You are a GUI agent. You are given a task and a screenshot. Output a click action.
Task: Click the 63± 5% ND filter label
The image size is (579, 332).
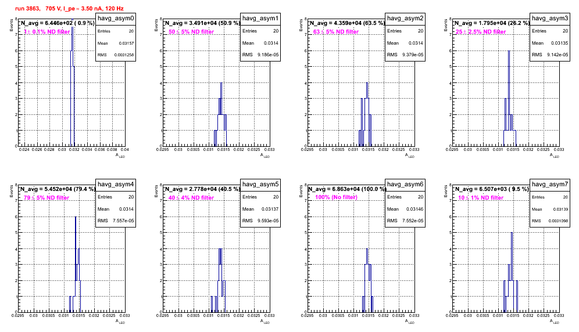(336, 32)
